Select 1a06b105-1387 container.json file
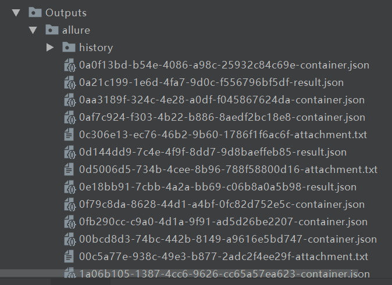The image size is (392, 285). pos(224,274)
